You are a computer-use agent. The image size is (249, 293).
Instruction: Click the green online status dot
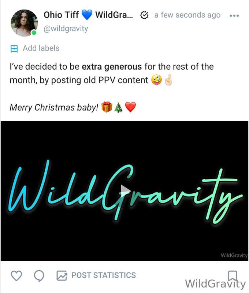(x=34, y=33)
